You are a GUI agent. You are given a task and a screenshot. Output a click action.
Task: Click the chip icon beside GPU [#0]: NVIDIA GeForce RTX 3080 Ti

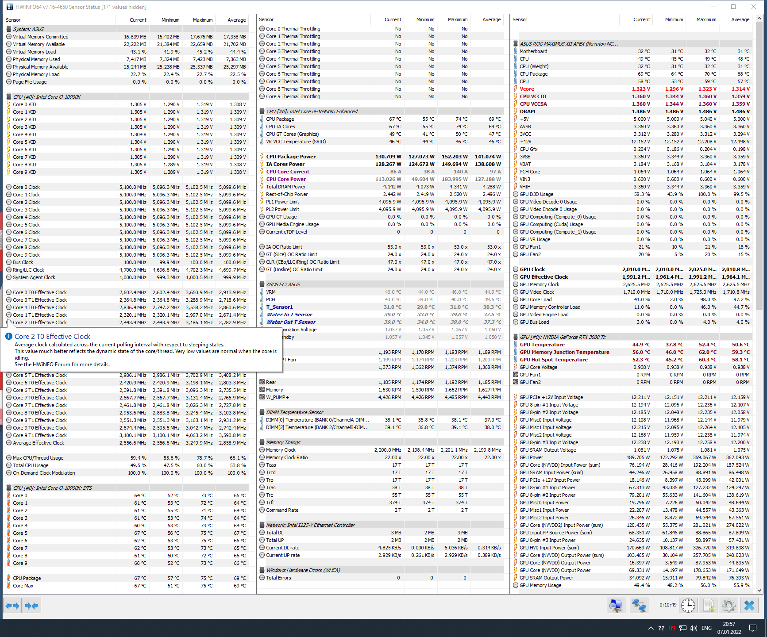point(516,337)
